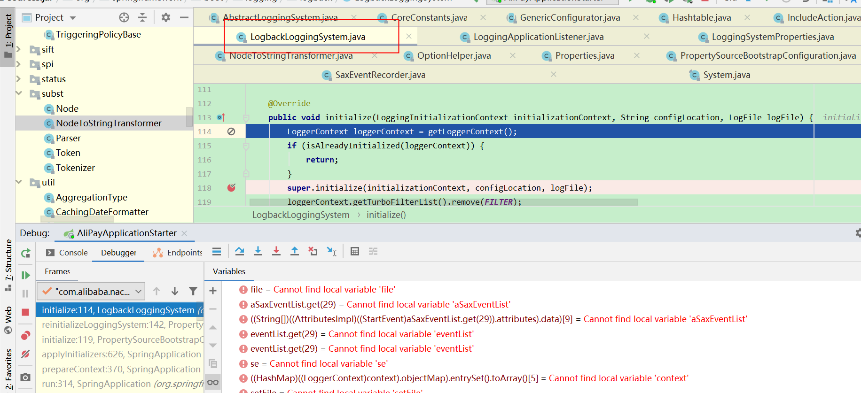This screenshot has width=861, height=393.
Task: Click Project tool window button
Action: tap(8, 37)
